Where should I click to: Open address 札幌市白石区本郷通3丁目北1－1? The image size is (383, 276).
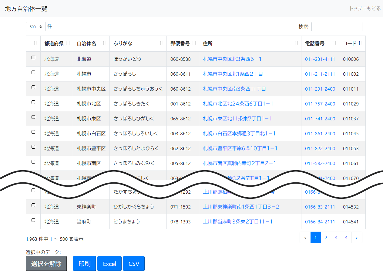239,133
